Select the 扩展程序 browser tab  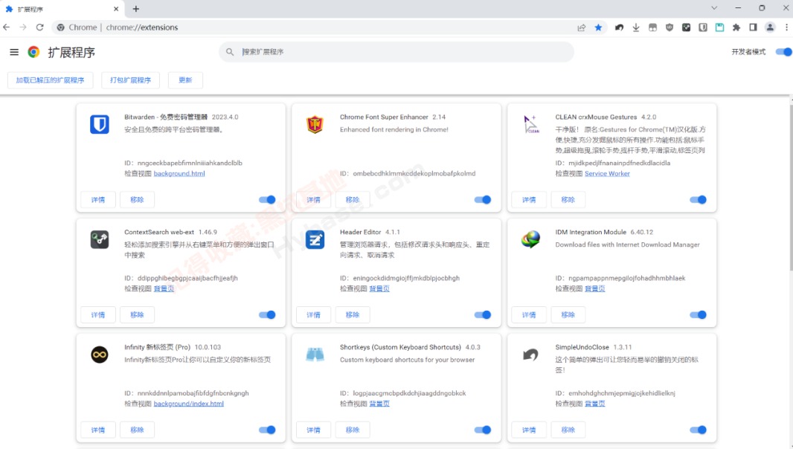tap(61, 9)
